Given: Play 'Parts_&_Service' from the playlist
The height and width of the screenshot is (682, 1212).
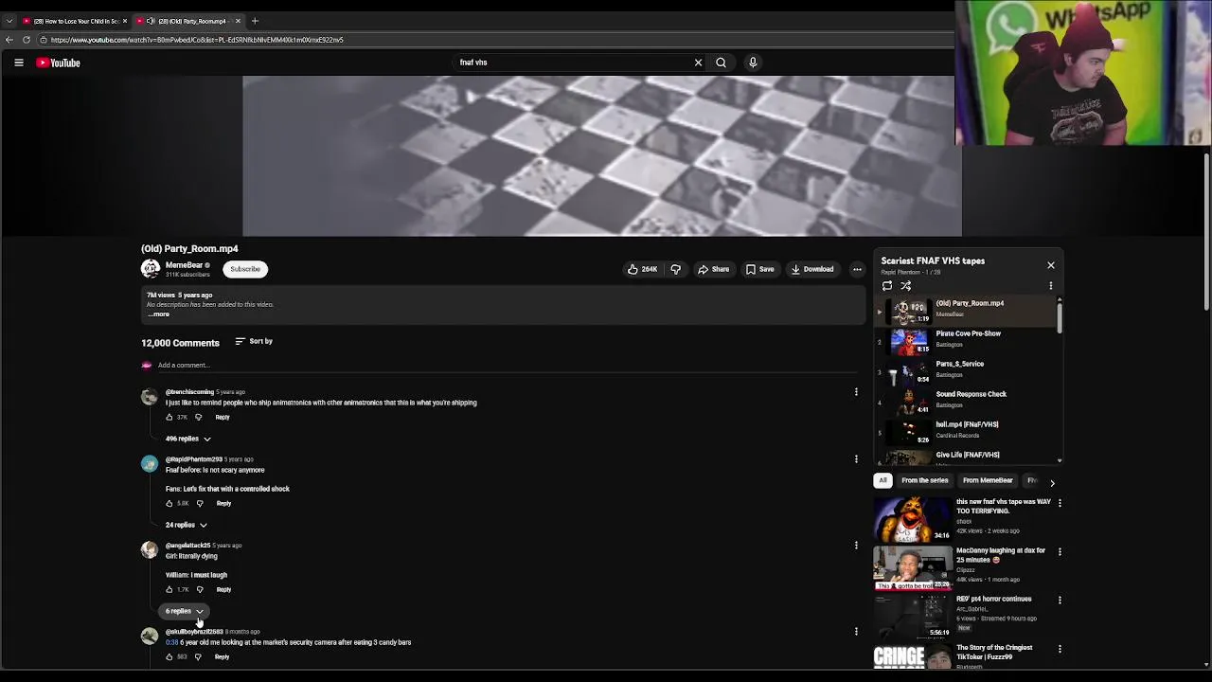Looking at the screenshot, I should (966, 370).
